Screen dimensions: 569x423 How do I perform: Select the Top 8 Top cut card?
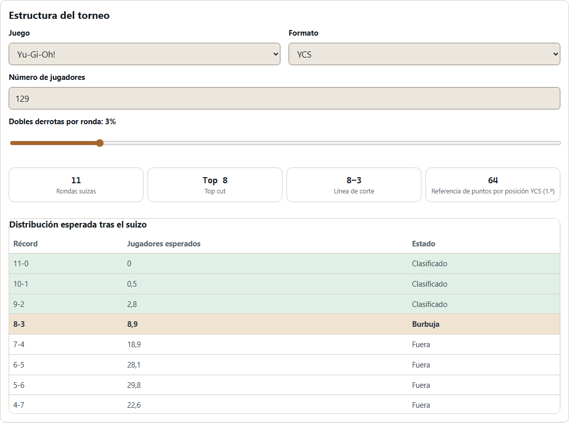[x=215, y=185]
